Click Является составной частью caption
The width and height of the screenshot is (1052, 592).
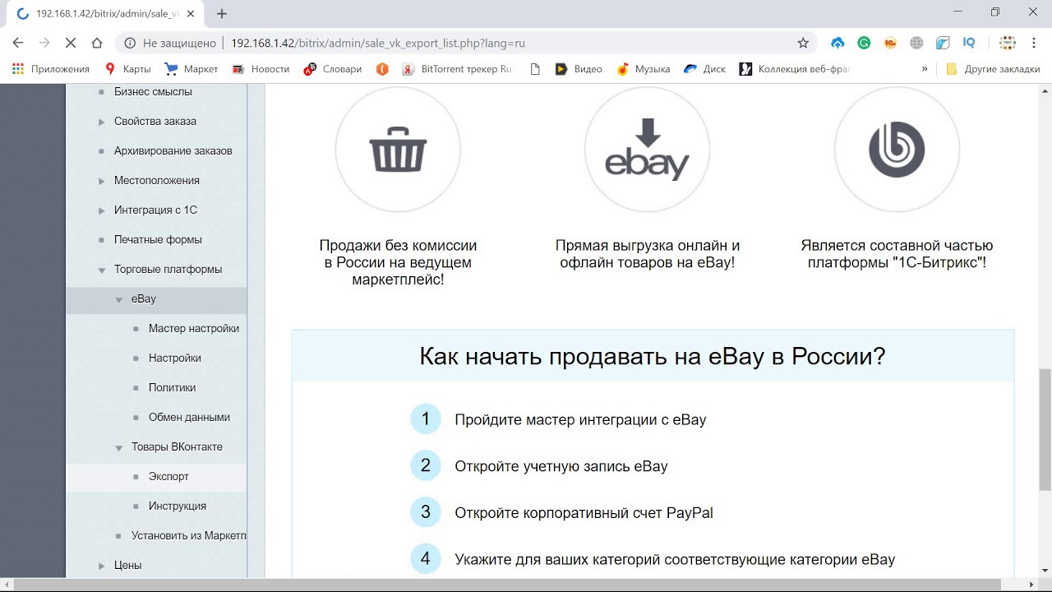tap(897, 254)
